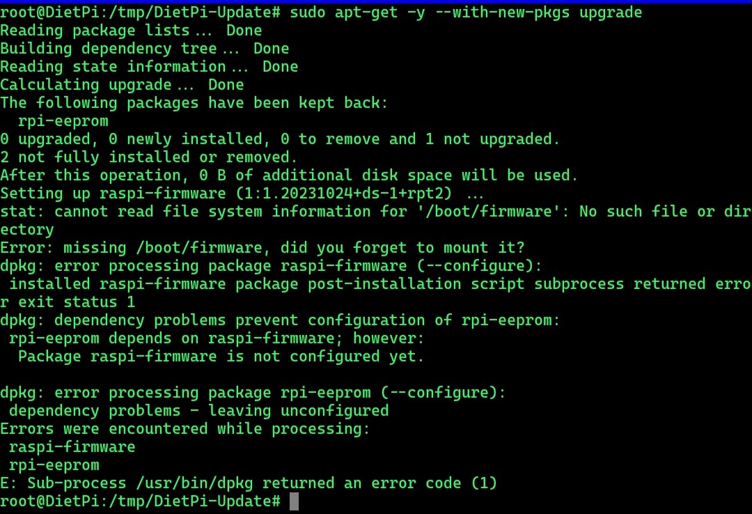The width and height of the screenshot is (752, 514).
Task: Click 'Calculating upgrade ... Done' line
Action: click(x=122, y=85)
